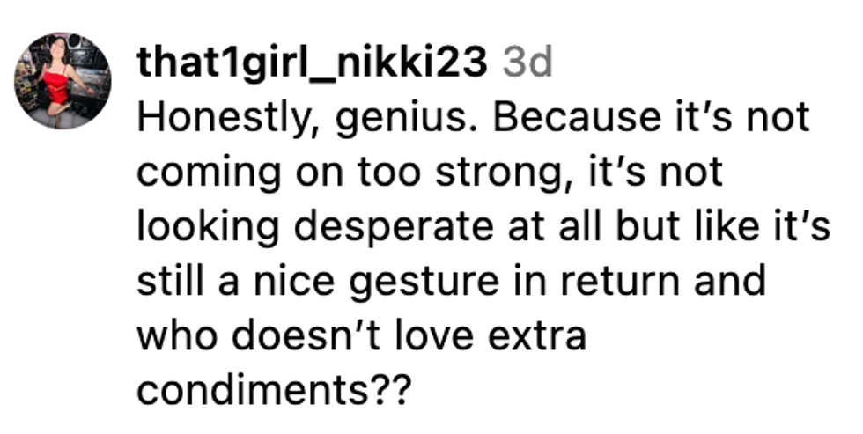Click the 3d timestamp

[527, 63]
